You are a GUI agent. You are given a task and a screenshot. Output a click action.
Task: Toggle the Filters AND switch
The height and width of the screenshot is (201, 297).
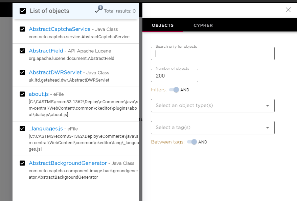pyautogui.click(x=174, y=90)
